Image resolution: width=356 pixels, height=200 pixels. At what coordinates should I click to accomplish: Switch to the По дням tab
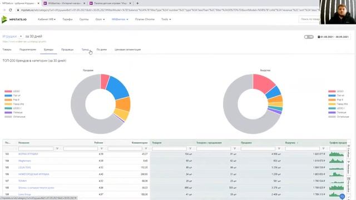[102, 49]
